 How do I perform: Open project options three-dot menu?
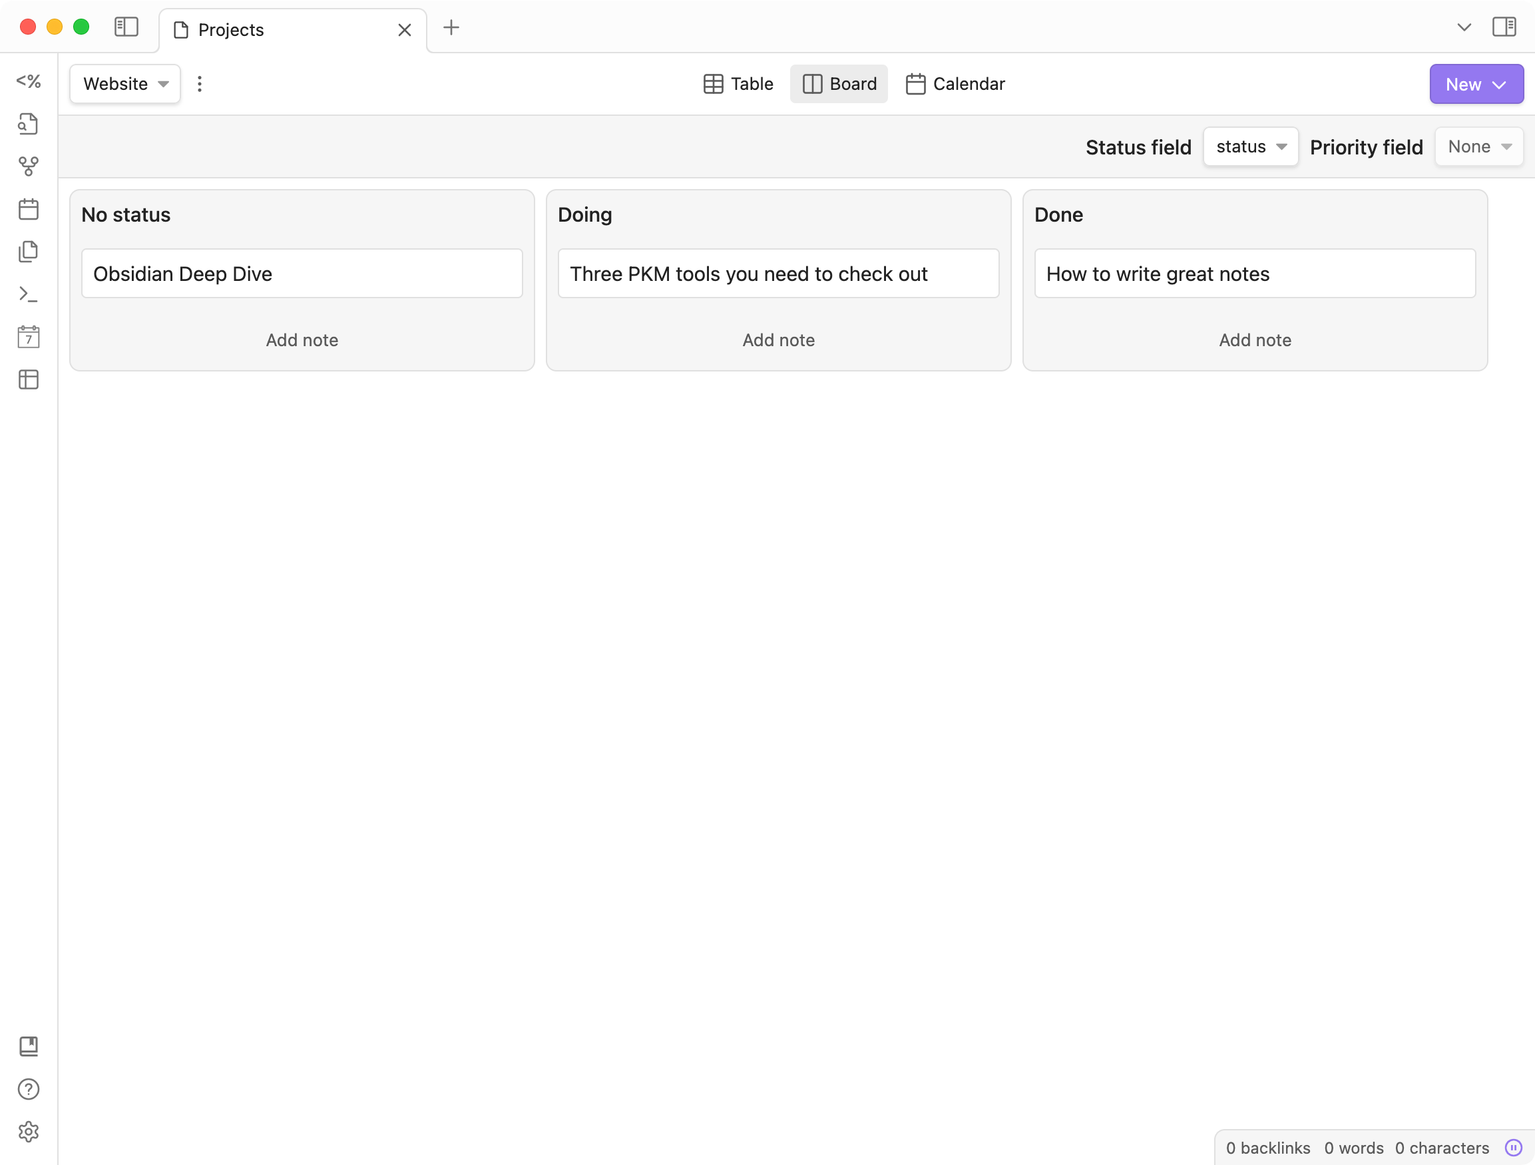[x=200, y=84]
